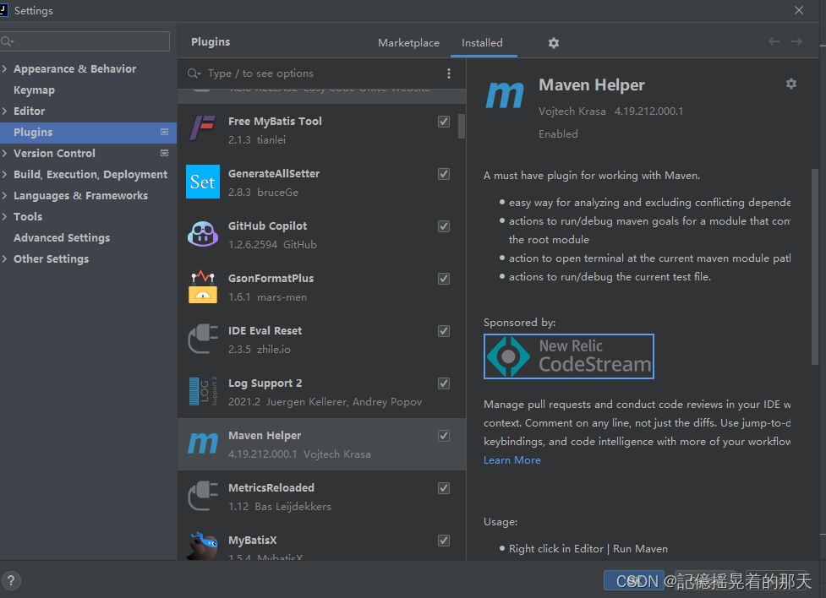Focus the plugin search field
Screen dimensions: 826x598
pyautogui.click(x=321, y=73)
